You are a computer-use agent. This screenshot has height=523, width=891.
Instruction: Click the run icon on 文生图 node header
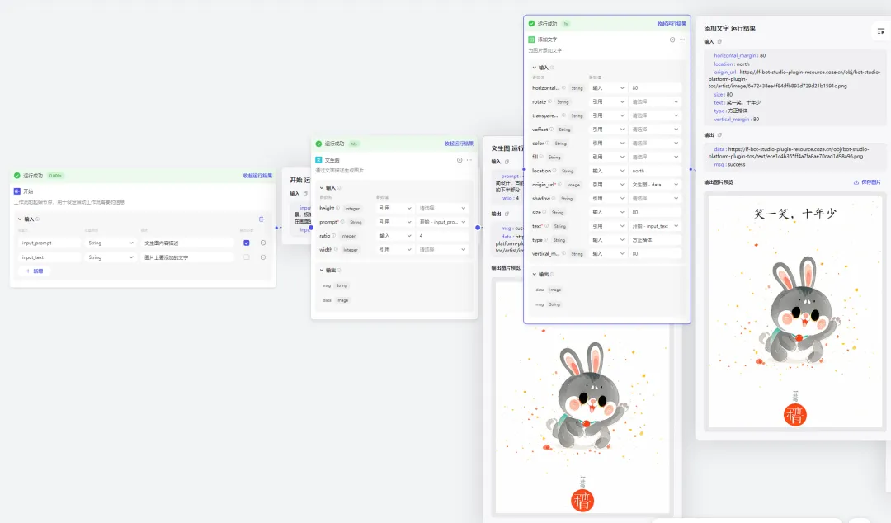tap(460, 160)
